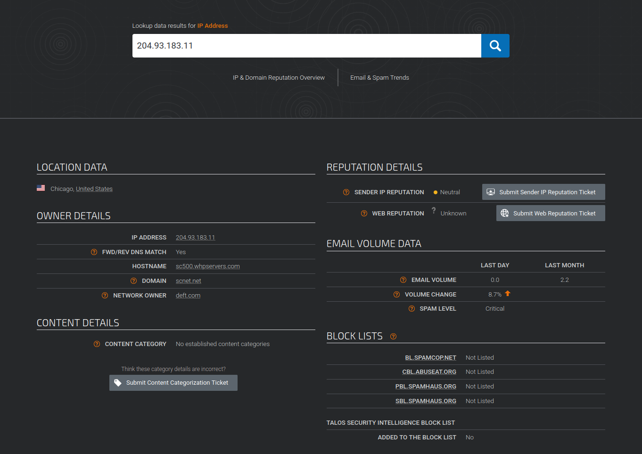
Task: Click the SENDER IP REPUTATION help icon
Action: (346, 192)
